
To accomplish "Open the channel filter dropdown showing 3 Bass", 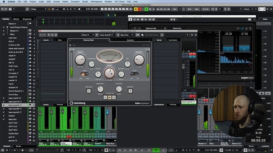I will coord(38,9).
